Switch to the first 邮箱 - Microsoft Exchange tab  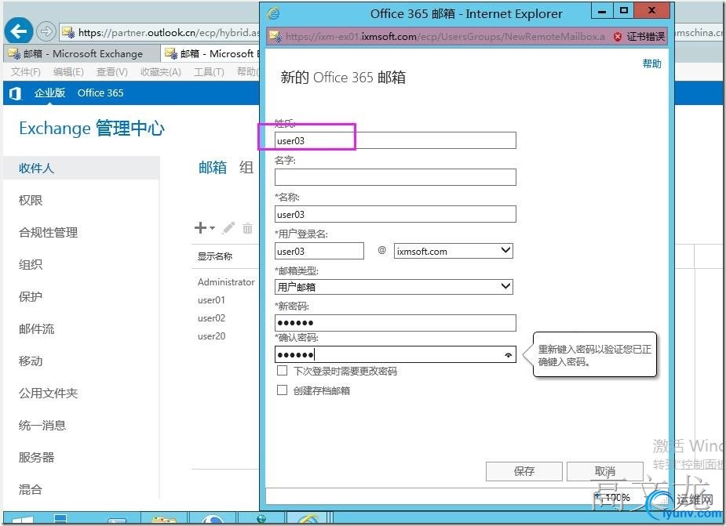click(x=82, y=53)
